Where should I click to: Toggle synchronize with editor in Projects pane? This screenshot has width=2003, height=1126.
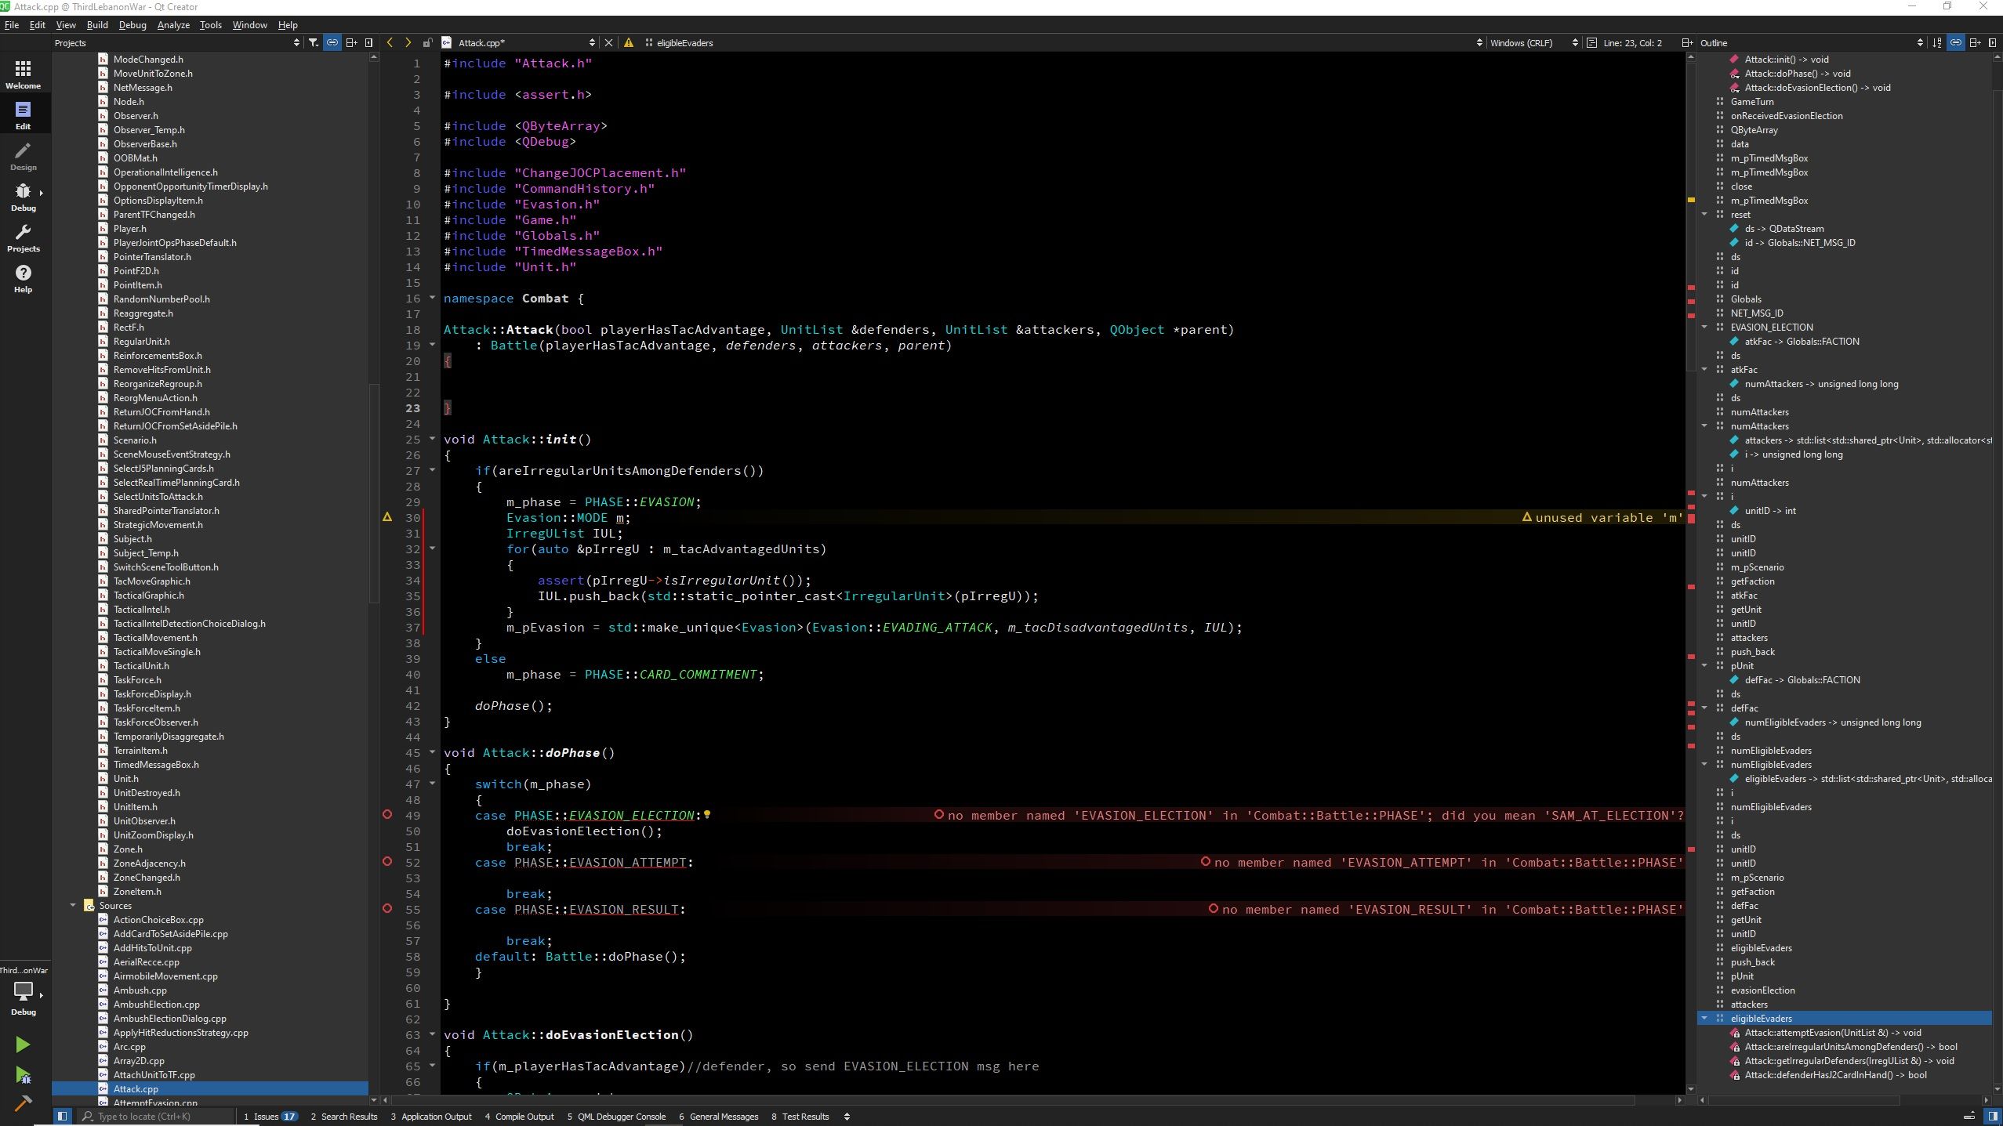click(x=332, y=42)
